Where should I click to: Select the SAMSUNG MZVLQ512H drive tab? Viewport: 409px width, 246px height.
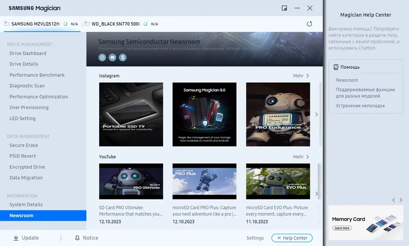[41, 24]
